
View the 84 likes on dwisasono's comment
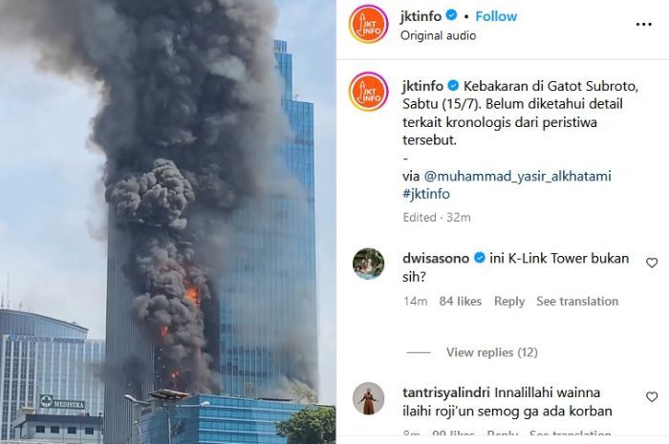click(461, 302)
